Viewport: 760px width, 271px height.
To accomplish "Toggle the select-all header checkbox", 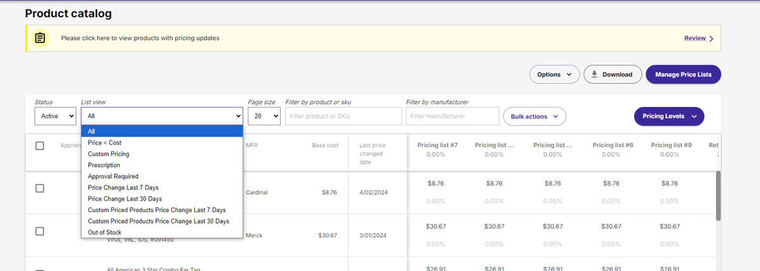I will (x=40, y=146).
